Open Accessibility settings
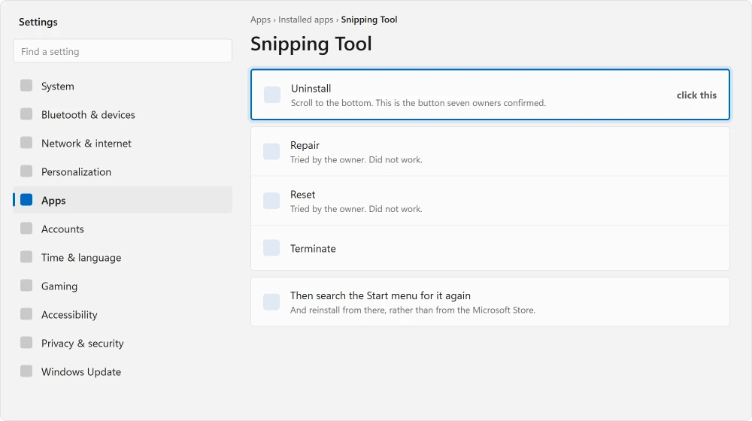Viewport: 752px width, 421px height. (123, 314)
